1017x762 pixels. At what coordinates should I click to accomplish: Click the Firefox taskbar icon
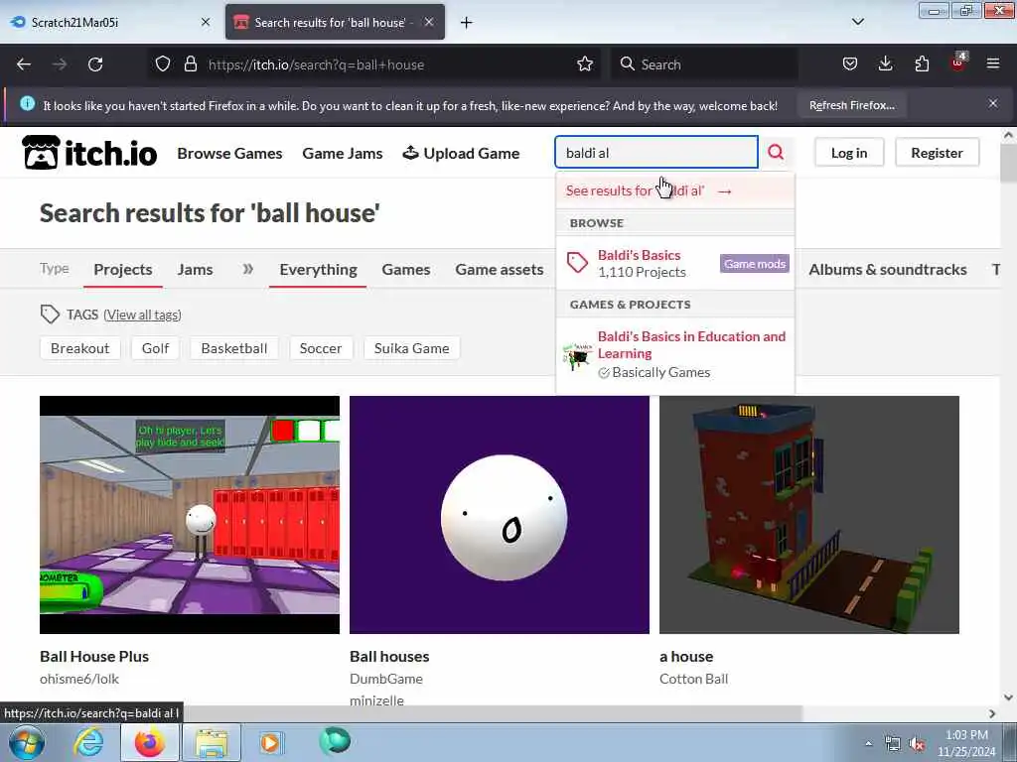pyautogui.click(x=149, y=742)
